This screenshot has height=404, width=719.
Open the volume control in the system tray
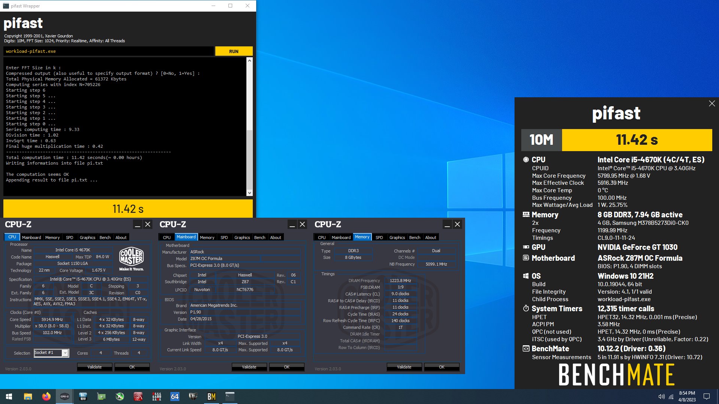[661, 397]
